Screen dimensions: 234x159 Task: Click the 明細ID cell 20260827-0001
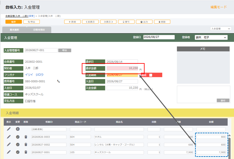[x=49, y=152]
